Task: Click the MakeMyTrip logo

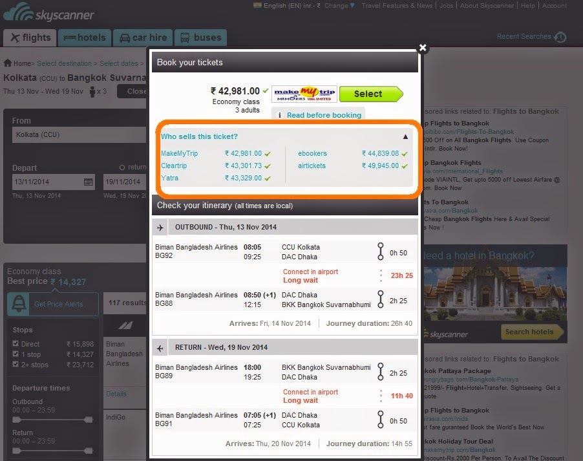Action: pos(304,94)
